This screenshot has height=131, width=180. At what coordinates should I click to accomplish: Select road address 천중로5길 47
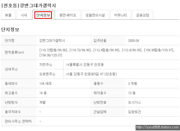(x=94, y=74)
